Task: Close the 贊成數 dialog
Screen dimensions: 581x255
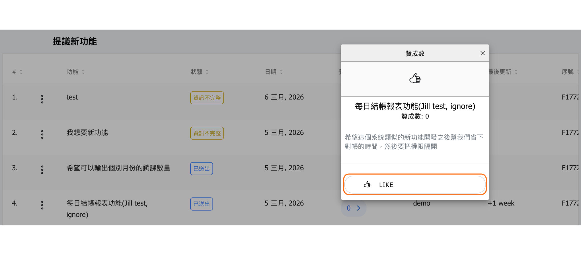Action: coord(482,53)
